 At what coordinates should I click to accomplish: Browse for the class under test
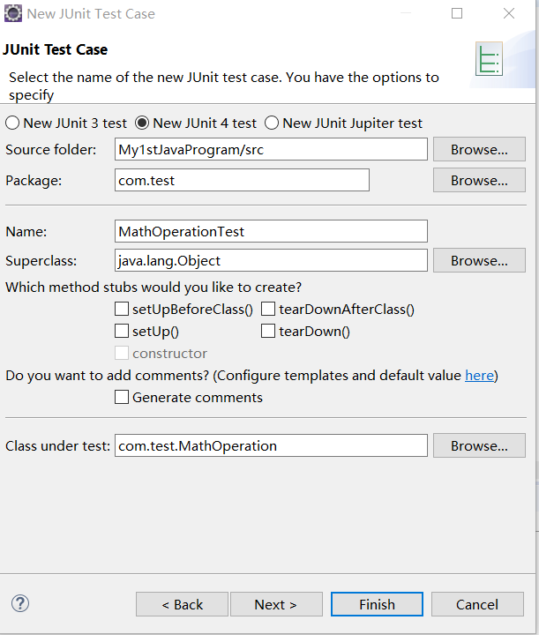click(x=479, y=445)
